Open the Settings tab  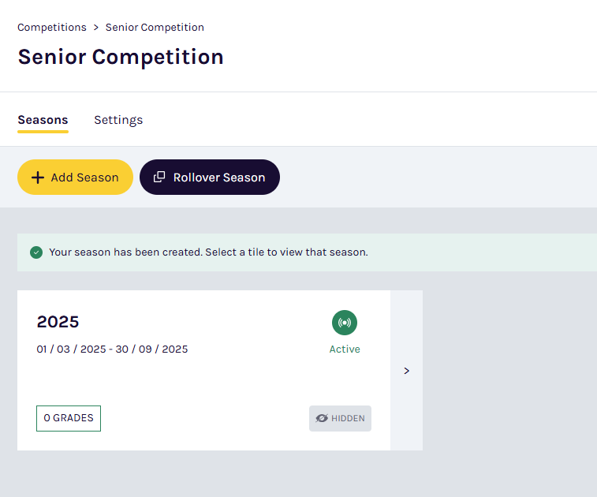pyautogui.click(x=118, y=120)
